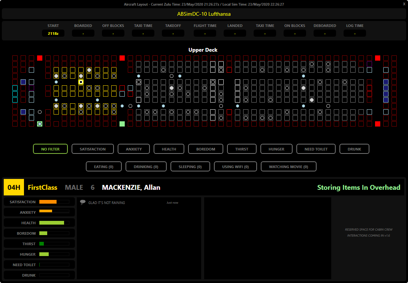Click the EATING (0) button
The height and width of the screenshot is (283, 408).
pos(103,167)
